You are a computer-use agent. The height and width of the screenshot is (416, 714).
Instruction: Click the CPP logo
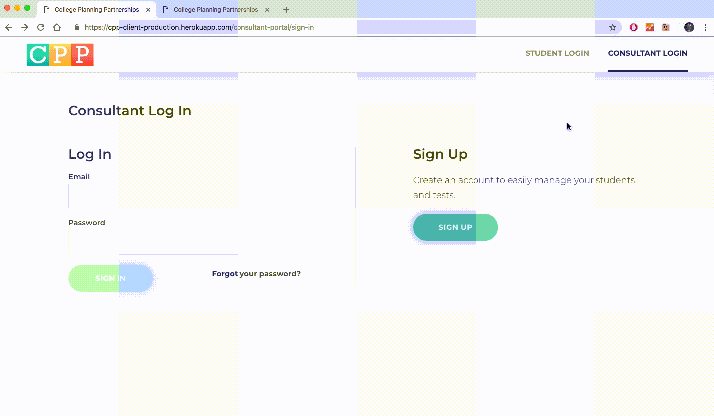click(60, 55)
